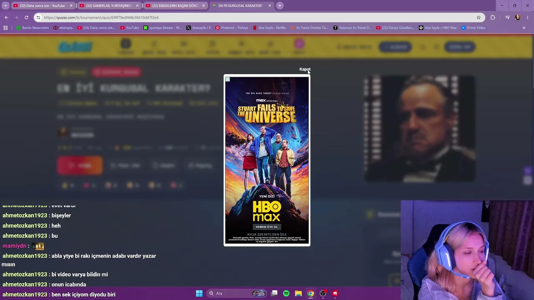The image size is (534, 300).
Task: Open the red app icon on the taskbar
Action: coord(335,293)
